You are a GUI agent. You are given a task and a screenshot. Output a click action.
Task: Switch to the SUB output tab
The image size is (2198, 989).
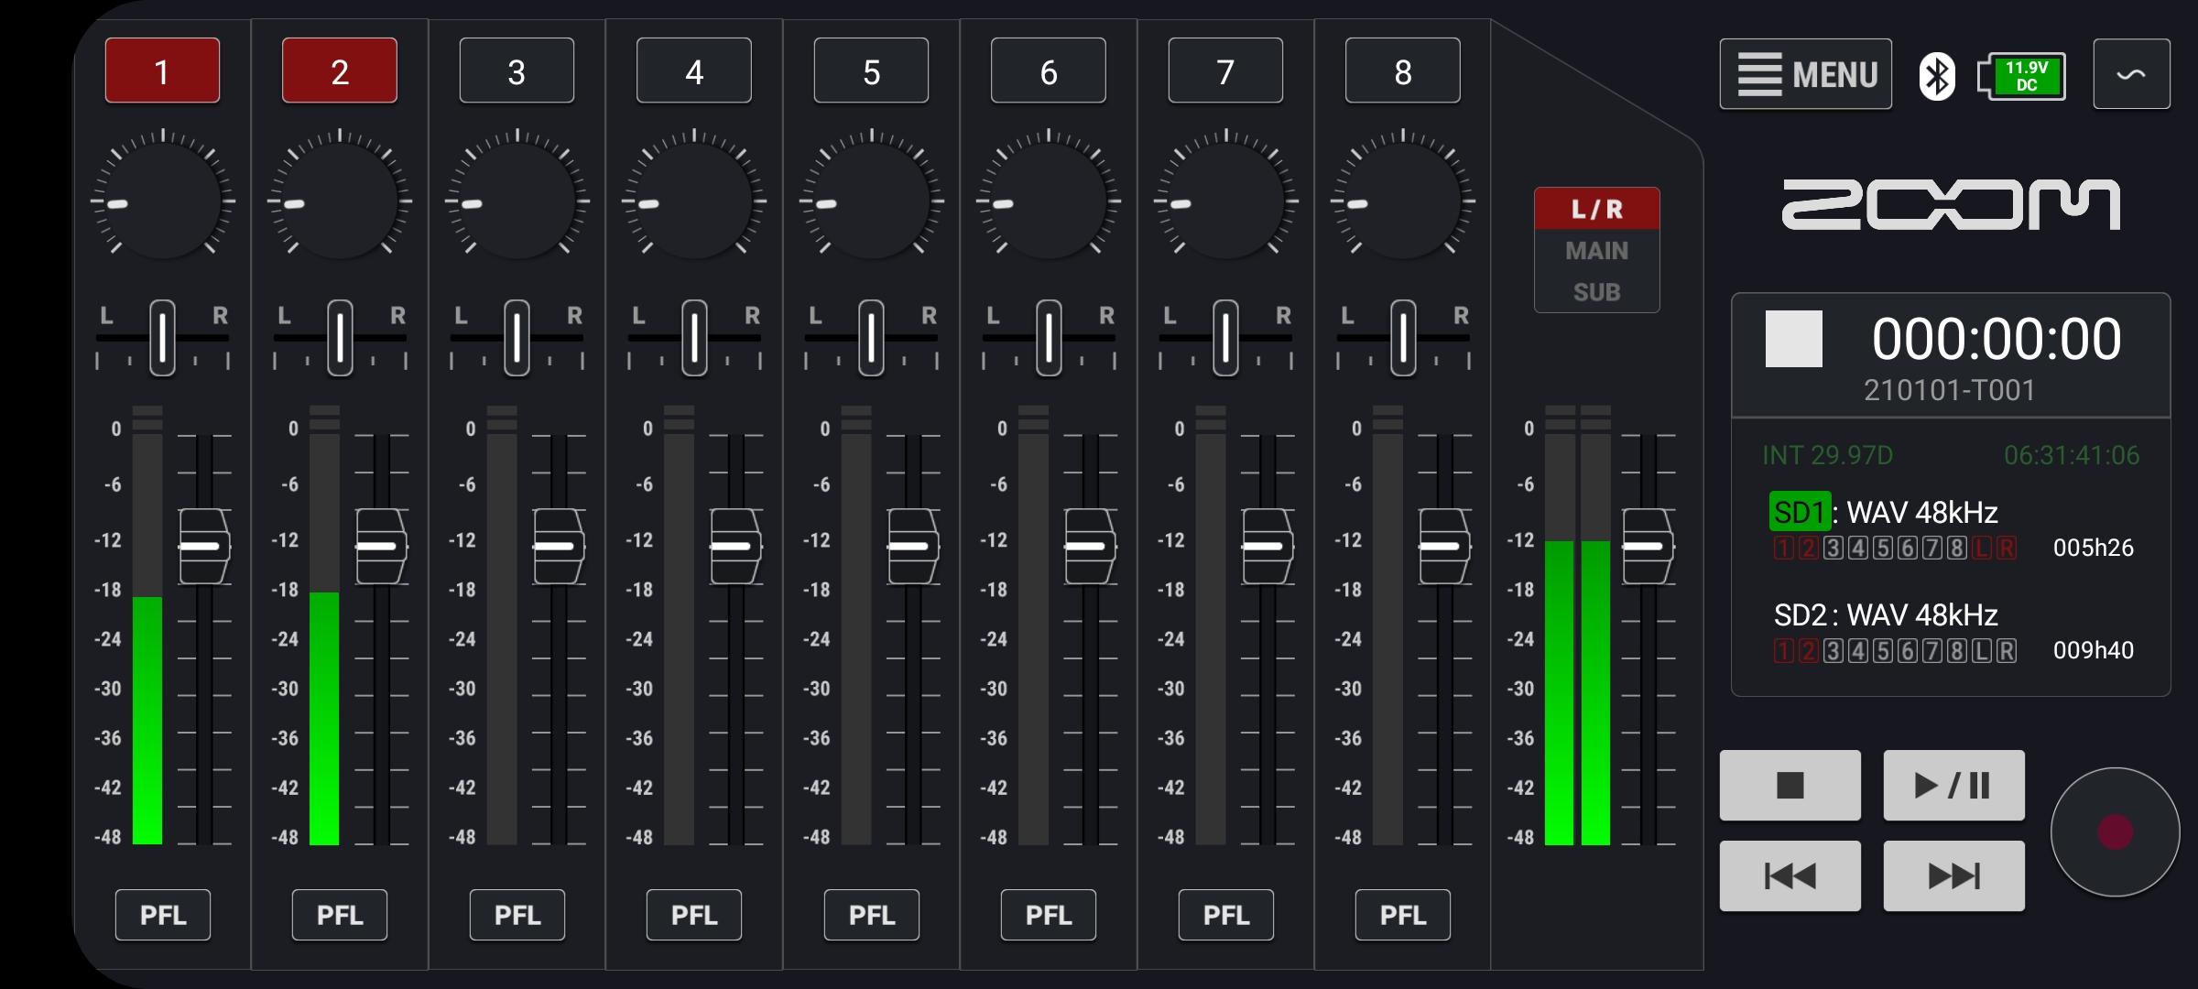pos(1597,292)
